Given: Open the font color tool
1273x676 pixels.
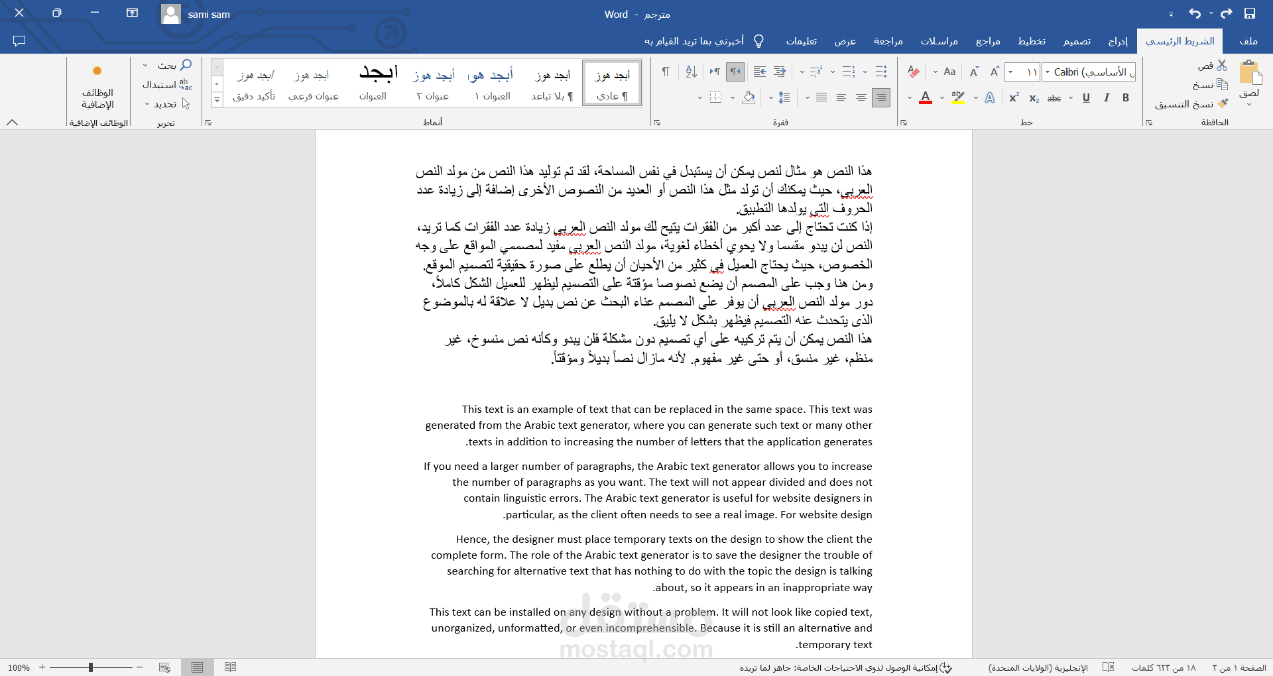Looking at the screenshot, I should 926,97.
